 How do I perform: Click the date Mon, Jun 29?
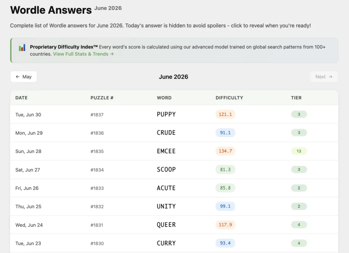(29, 133)
